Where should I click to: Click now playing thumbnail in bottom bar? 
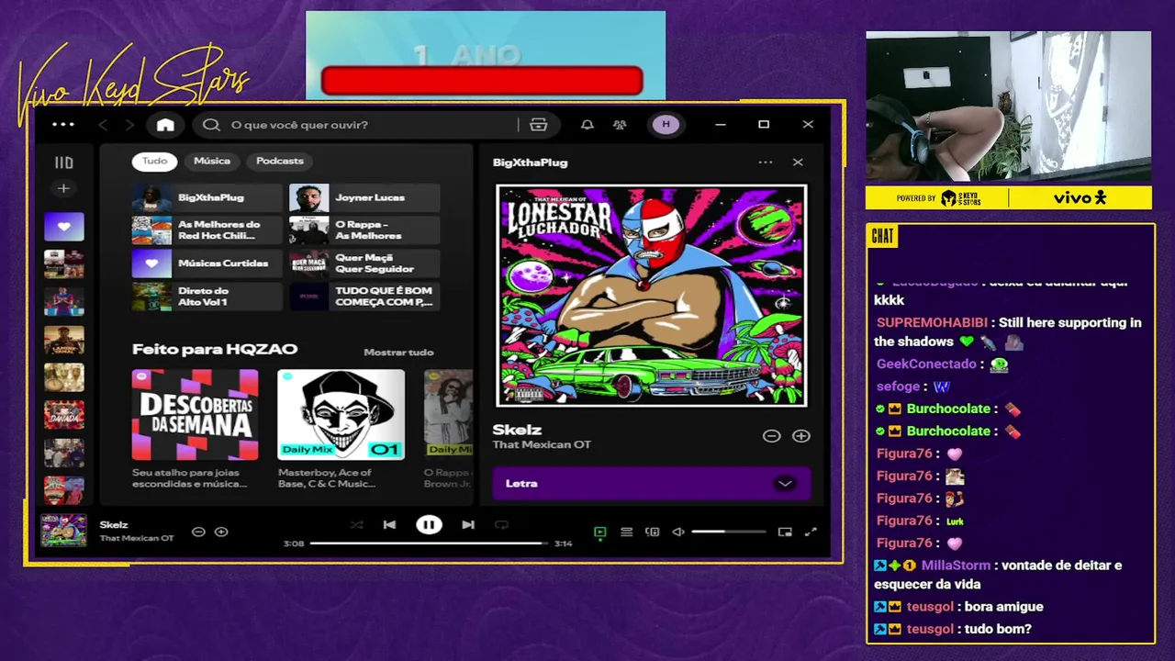63,532
